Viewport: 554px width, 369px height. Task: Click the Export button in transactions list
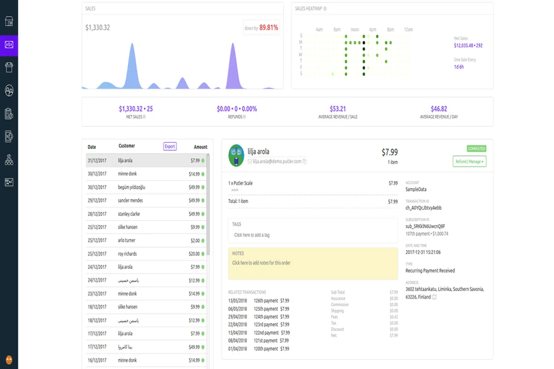(170, 146)
